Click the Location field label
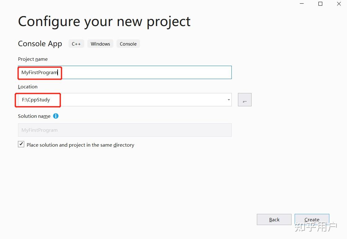The height and width of the screenshot is (239, 347). [28, 87]
